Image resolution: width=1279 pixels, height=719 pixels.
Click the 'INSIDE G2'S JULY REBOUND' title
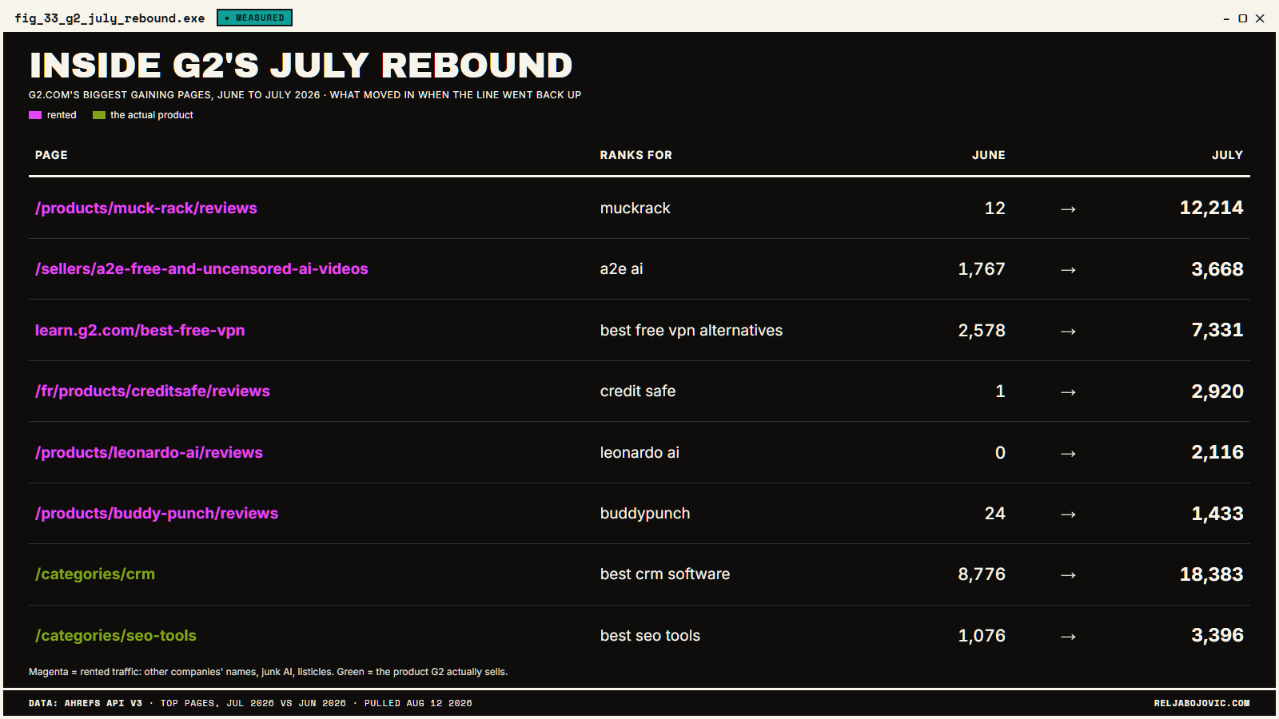301,66
